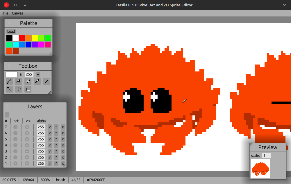Image resolution: width=291 pixels, height=184 pixels.
Task: Move layer 1 up
Action: 56,163
